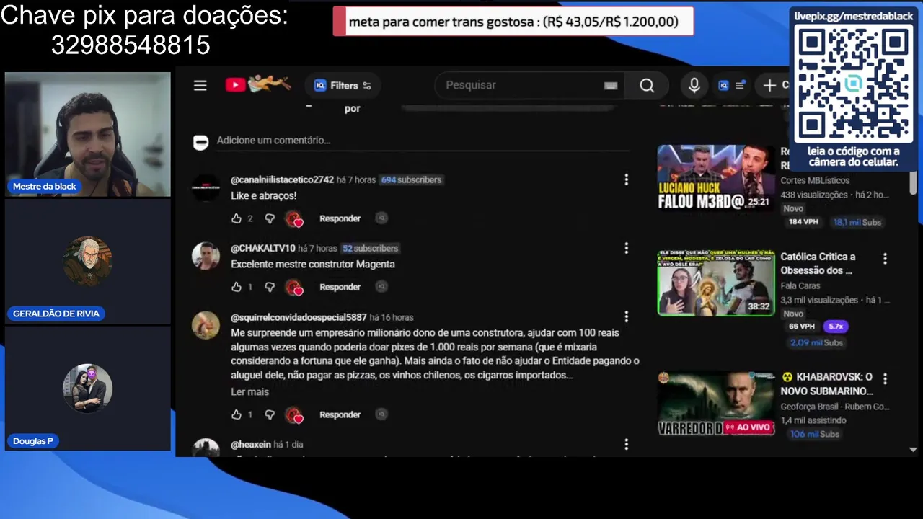The image size is (923, 519).
Task: Click the Mestre da black webcam tile
Action: pyautogui.click(x=88, y=134)
